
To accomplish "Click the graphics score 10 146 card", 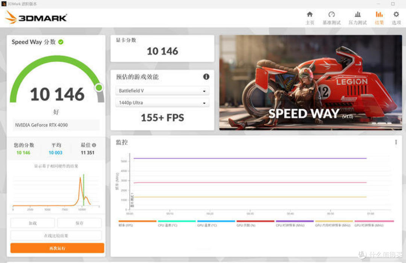I will coord(162,48).
